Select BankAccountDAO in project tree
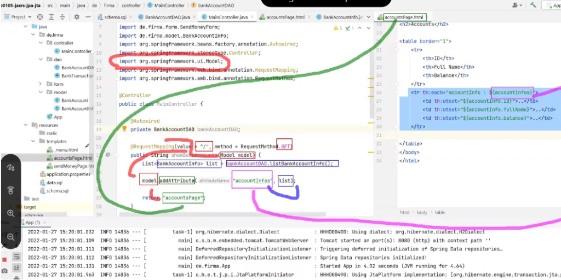The width and height of the screenshot is (561, 280). click(x=75, y=67)
